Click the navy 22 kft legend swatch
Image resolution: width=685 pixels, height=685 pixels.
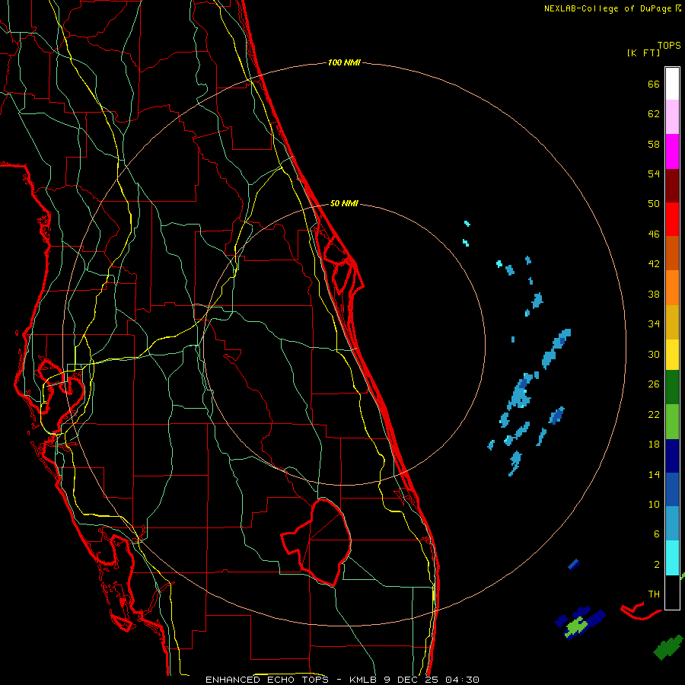pos(672,456)
